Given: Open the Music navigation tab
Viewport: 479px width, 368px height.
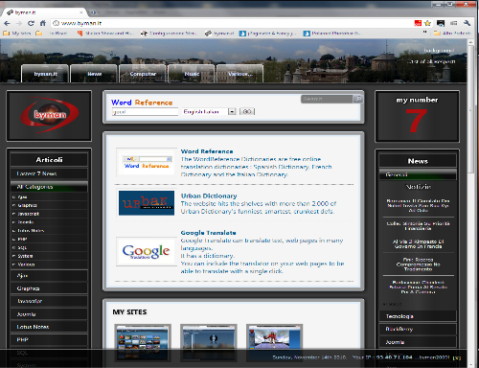Looking at the screenshot, I should point(192,74).
